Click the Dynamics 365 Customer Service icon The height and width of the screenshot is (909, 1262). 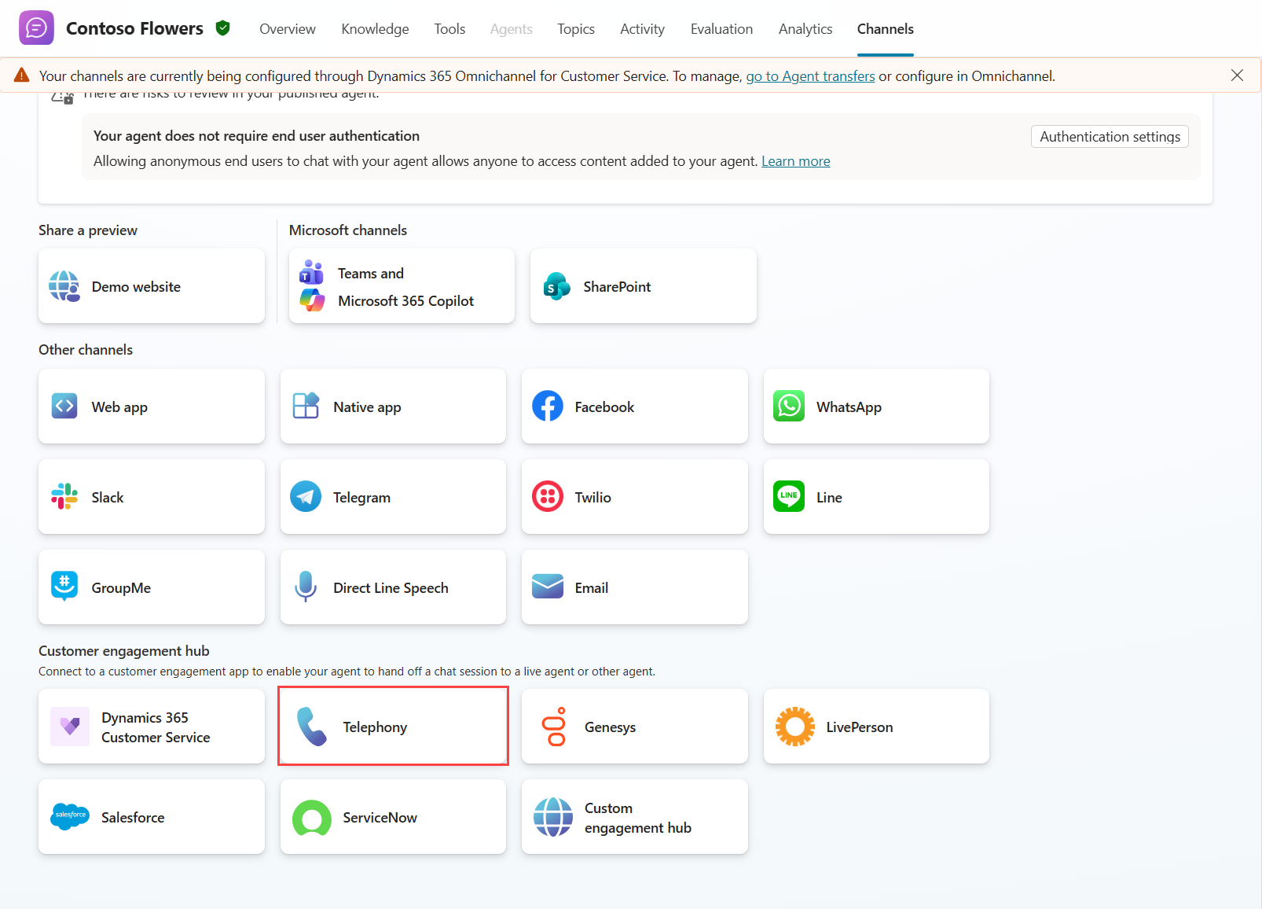tap(70, 727)
